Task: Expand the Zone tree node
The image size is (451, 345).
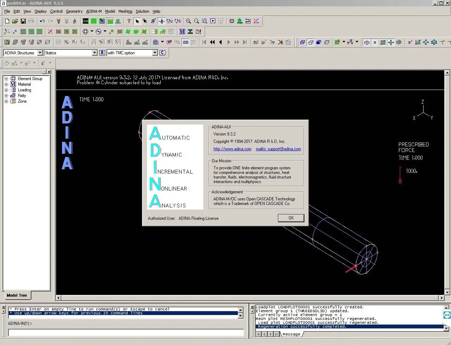Action: [x=6, y=101]
